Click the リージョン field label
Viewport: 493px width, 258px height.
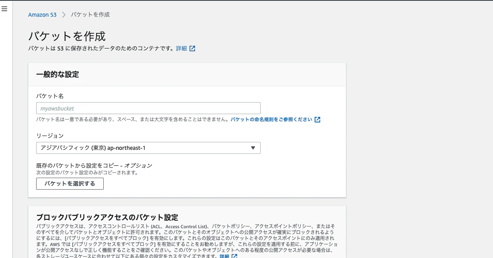tap(50, 136)
